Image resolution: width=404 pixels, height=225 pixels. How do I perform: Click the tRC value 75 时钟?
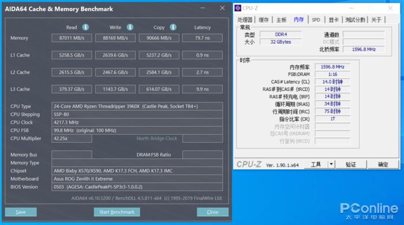[332, 112]
